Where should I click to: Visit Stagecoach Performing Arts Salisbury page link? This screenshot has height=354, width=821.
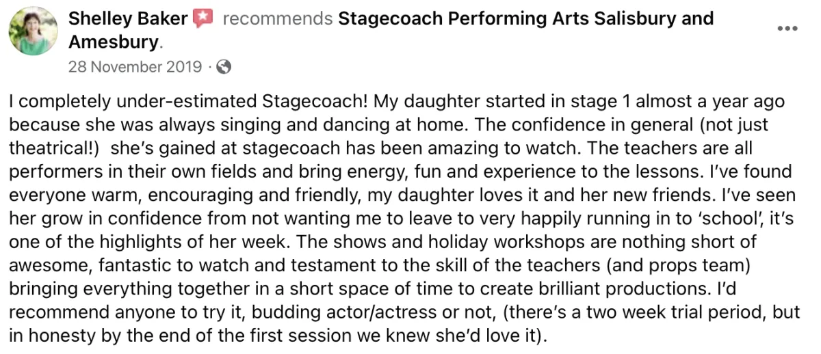pos(525,18)
